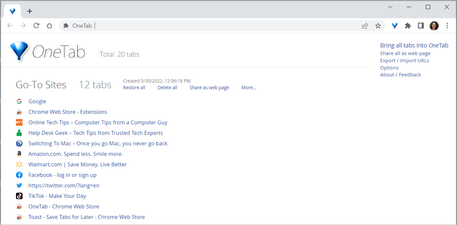
Task: Bookmark this page with the star icon
Action: 378,26
